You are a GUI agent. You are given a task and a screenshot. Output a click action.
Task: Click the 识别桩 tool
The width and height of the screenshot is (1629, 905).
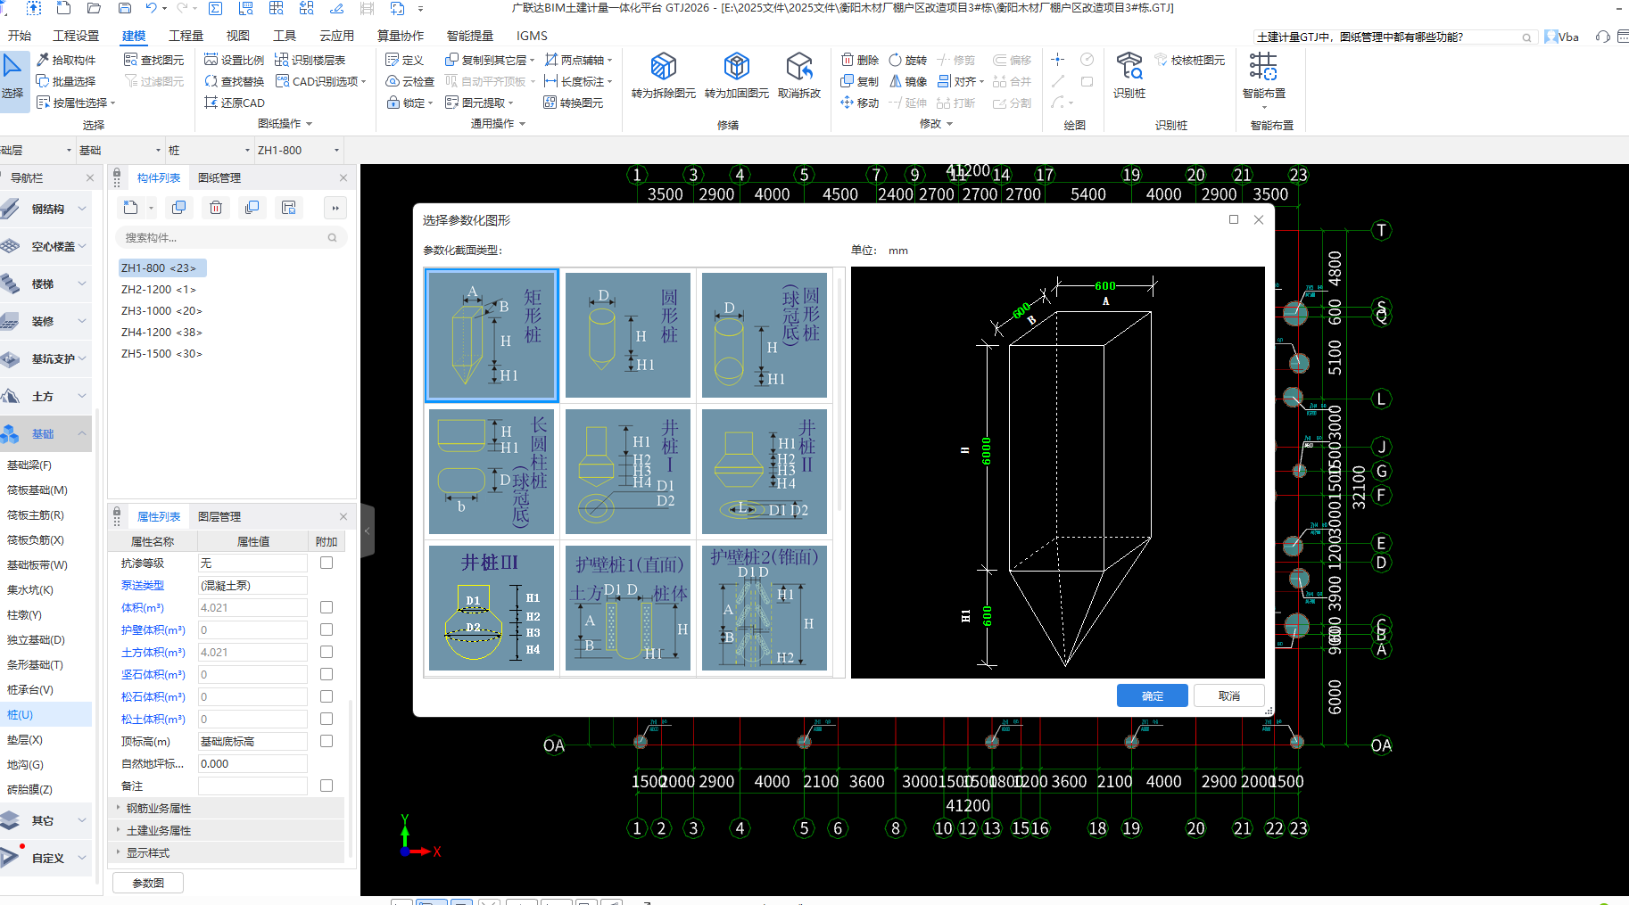click(x=1129, y=77)
